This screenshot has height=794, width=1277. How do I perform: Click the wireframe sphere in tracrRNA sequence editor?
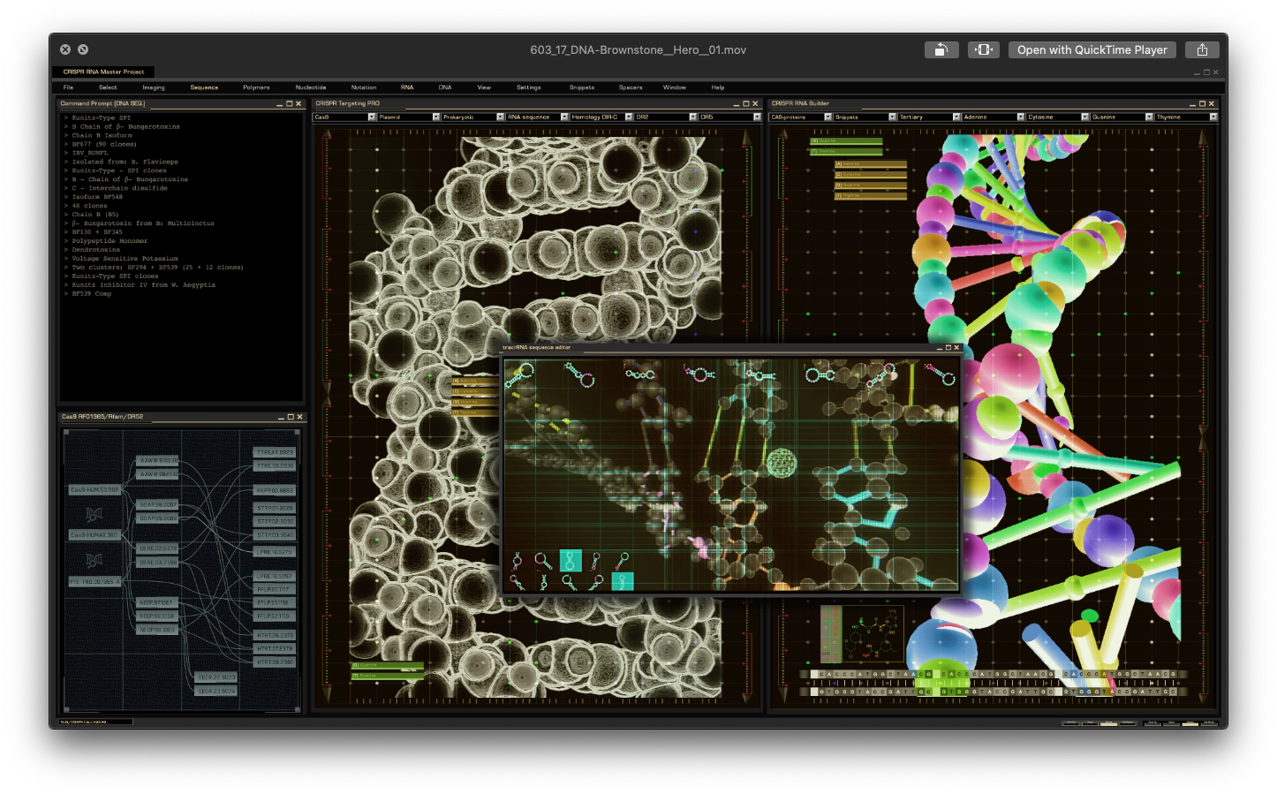pos(781,462)
